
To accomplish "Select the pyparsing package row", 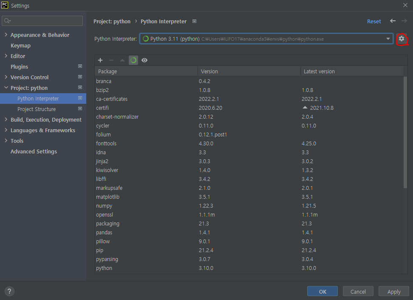I will 249,259.
